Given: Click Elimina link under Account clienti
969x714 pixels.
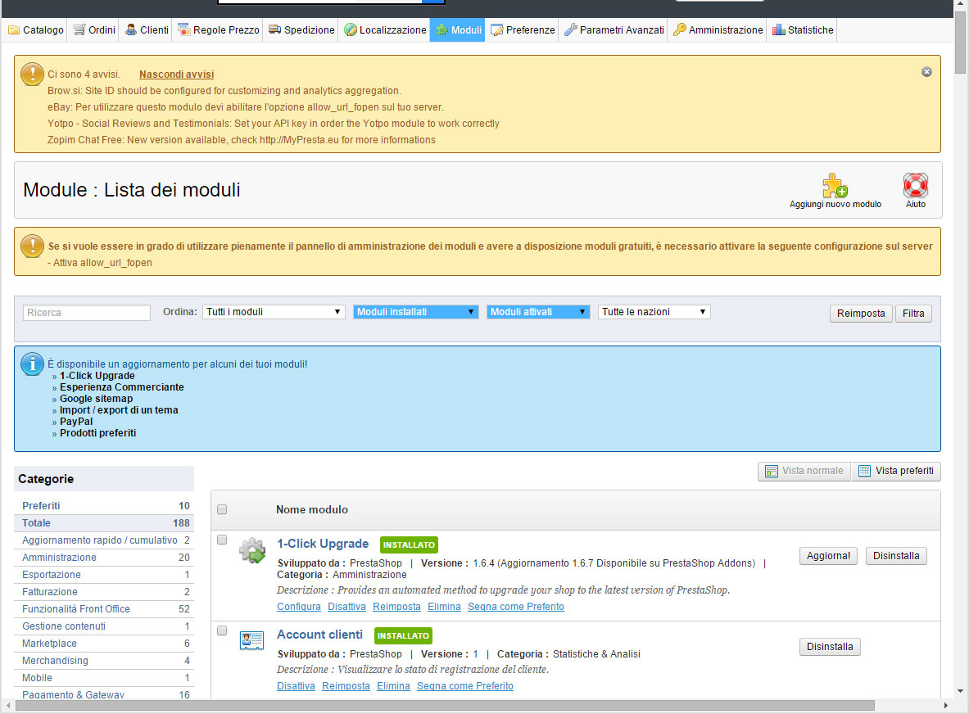Looking at the screenshot, I should (394, 686).
